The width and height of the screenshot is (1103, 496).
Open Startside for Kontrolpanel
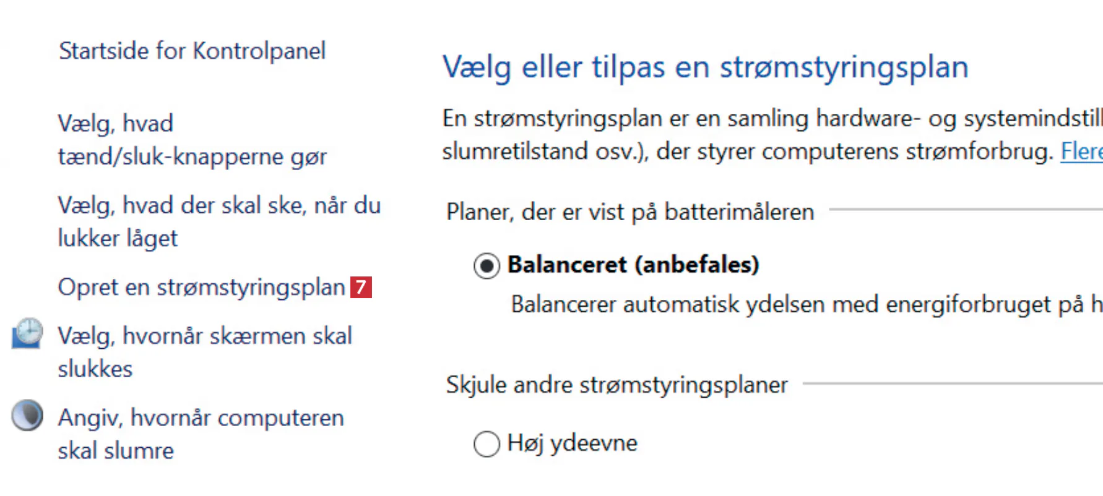[192, 51]
